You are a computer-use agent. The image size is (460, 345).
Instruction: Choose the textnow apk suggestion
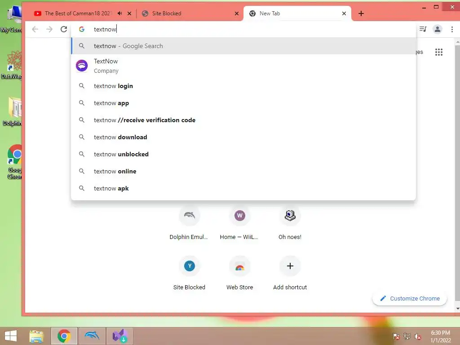(243, 188)
